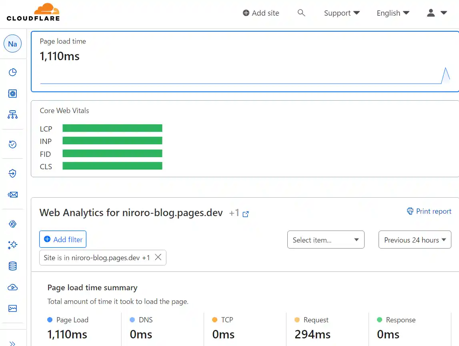Select the Analytics pie chart icon in sidebar

coord(12,72)
